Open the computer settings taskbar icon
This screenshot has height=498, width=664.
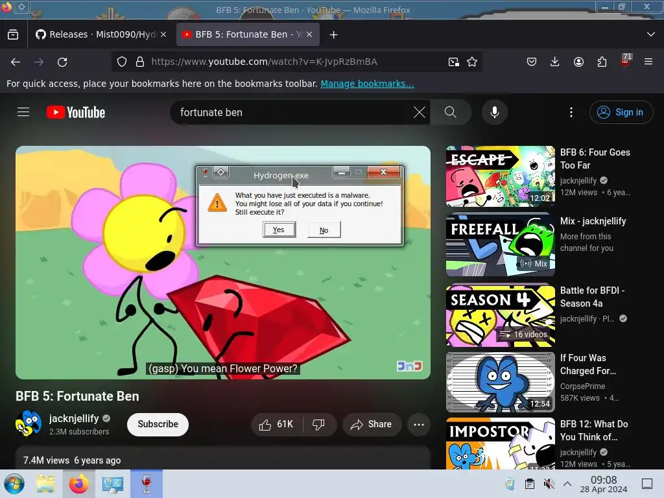113,484
